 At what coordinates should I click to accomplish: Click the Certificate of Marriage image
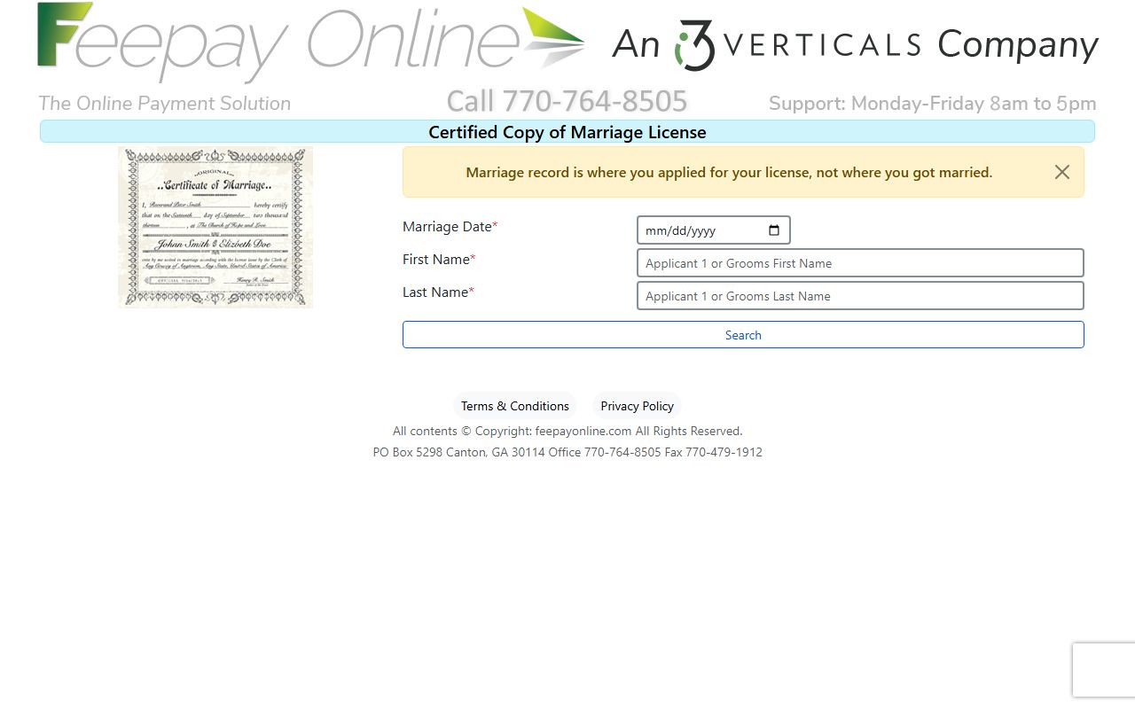(215, 228)
